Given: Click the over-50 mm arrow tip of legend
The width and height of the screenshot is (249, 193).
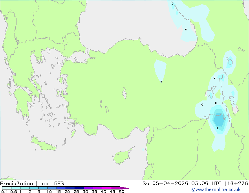Looking at the screenshot, I should pos(124,188).
